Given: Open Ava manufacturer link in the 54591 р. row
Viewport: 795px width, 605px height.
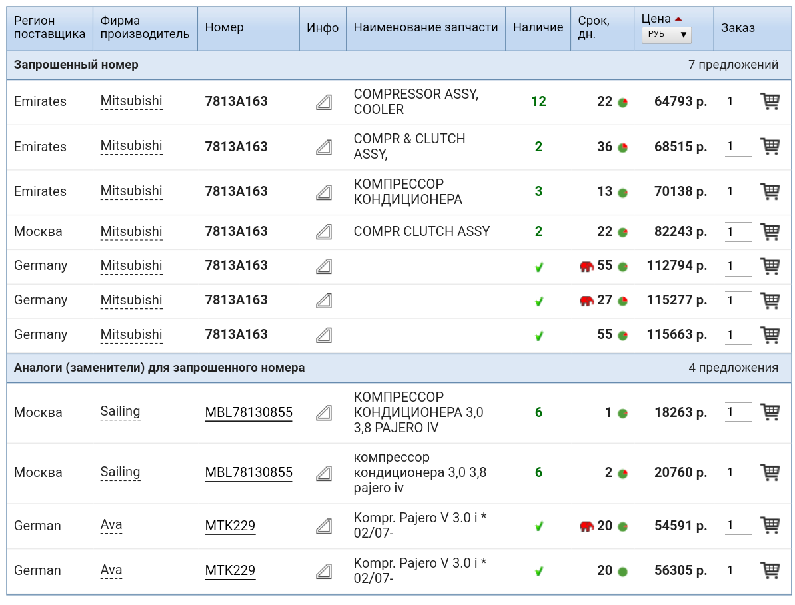Looking at the screenshot, I should pyautogui.click(x=111, y=525).
